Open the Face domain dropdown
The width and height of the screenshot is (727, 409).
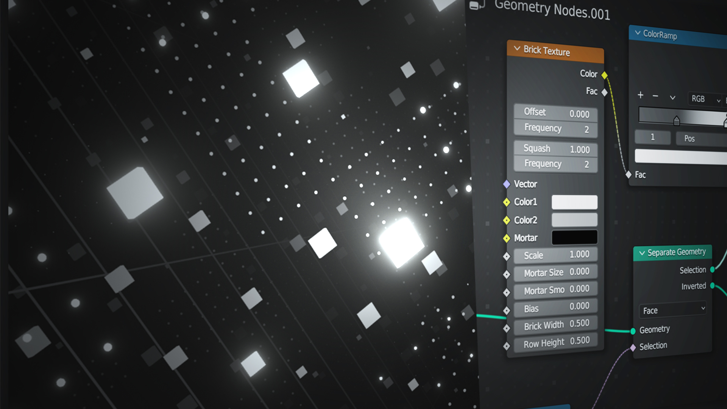pos(672,310)
